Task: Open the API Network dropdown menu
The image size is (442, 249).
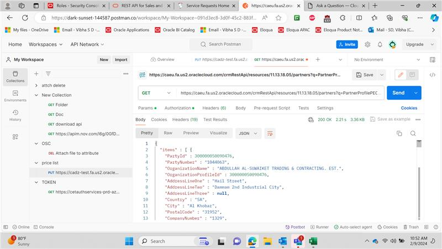Action: click(x=87, y=44)
